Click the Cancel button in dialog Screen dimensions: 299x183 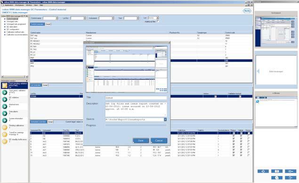[159, 141]
